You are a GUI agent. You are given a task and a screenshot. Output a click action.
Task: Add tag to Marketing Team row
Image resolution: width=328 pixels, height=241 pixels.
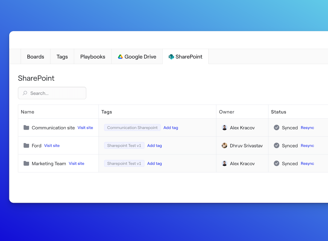click(154, 163)
